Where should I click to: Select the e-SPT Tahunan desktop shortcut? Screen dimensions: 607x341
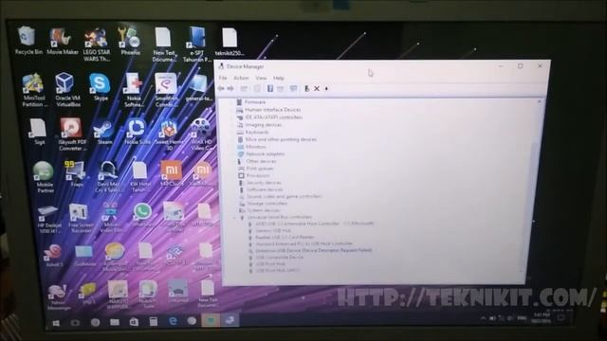pyautogui.click(x=196, y=45)
